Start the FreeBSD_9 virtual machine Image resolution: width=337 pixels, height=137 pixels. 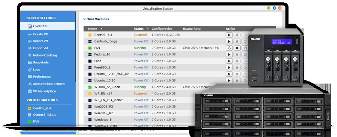[229, 67]
